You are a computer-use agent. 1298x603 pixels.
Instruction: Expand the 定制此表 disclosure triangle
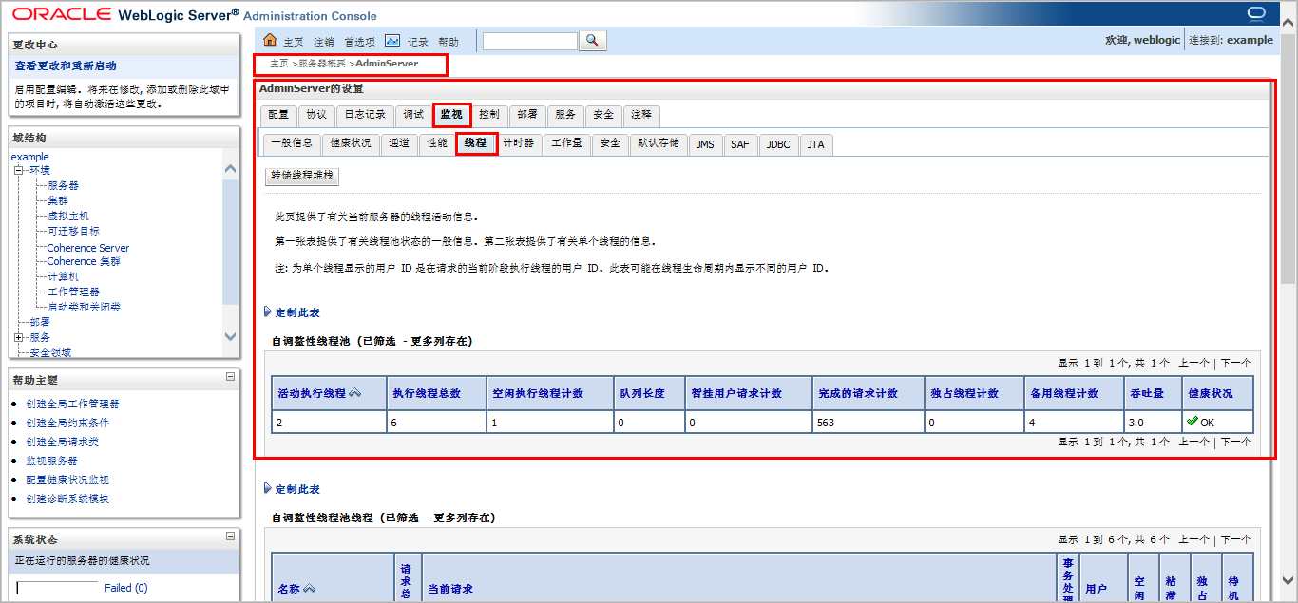(x=269, y=311)
